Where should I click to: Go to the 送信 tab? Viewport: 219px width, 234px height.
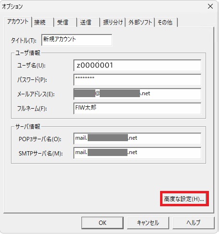coord(88,22)
